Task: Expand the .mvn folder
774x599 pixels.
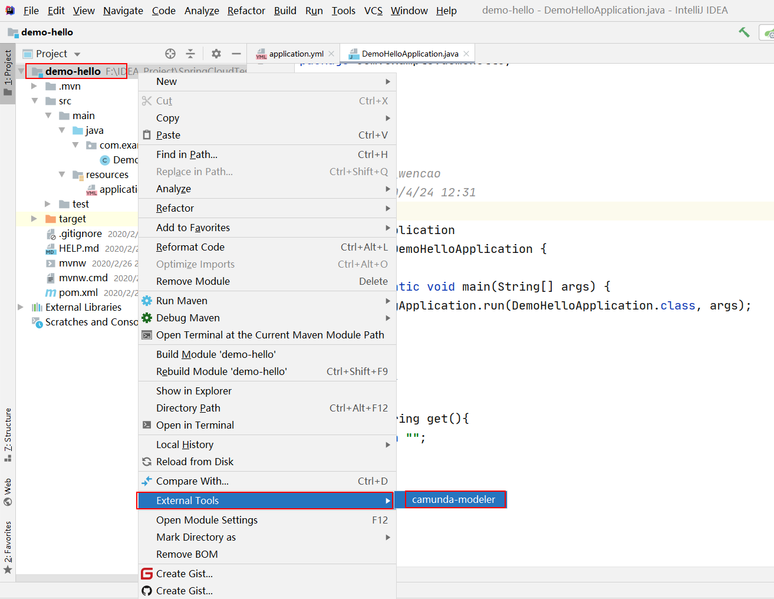Action: pos(34,86)
